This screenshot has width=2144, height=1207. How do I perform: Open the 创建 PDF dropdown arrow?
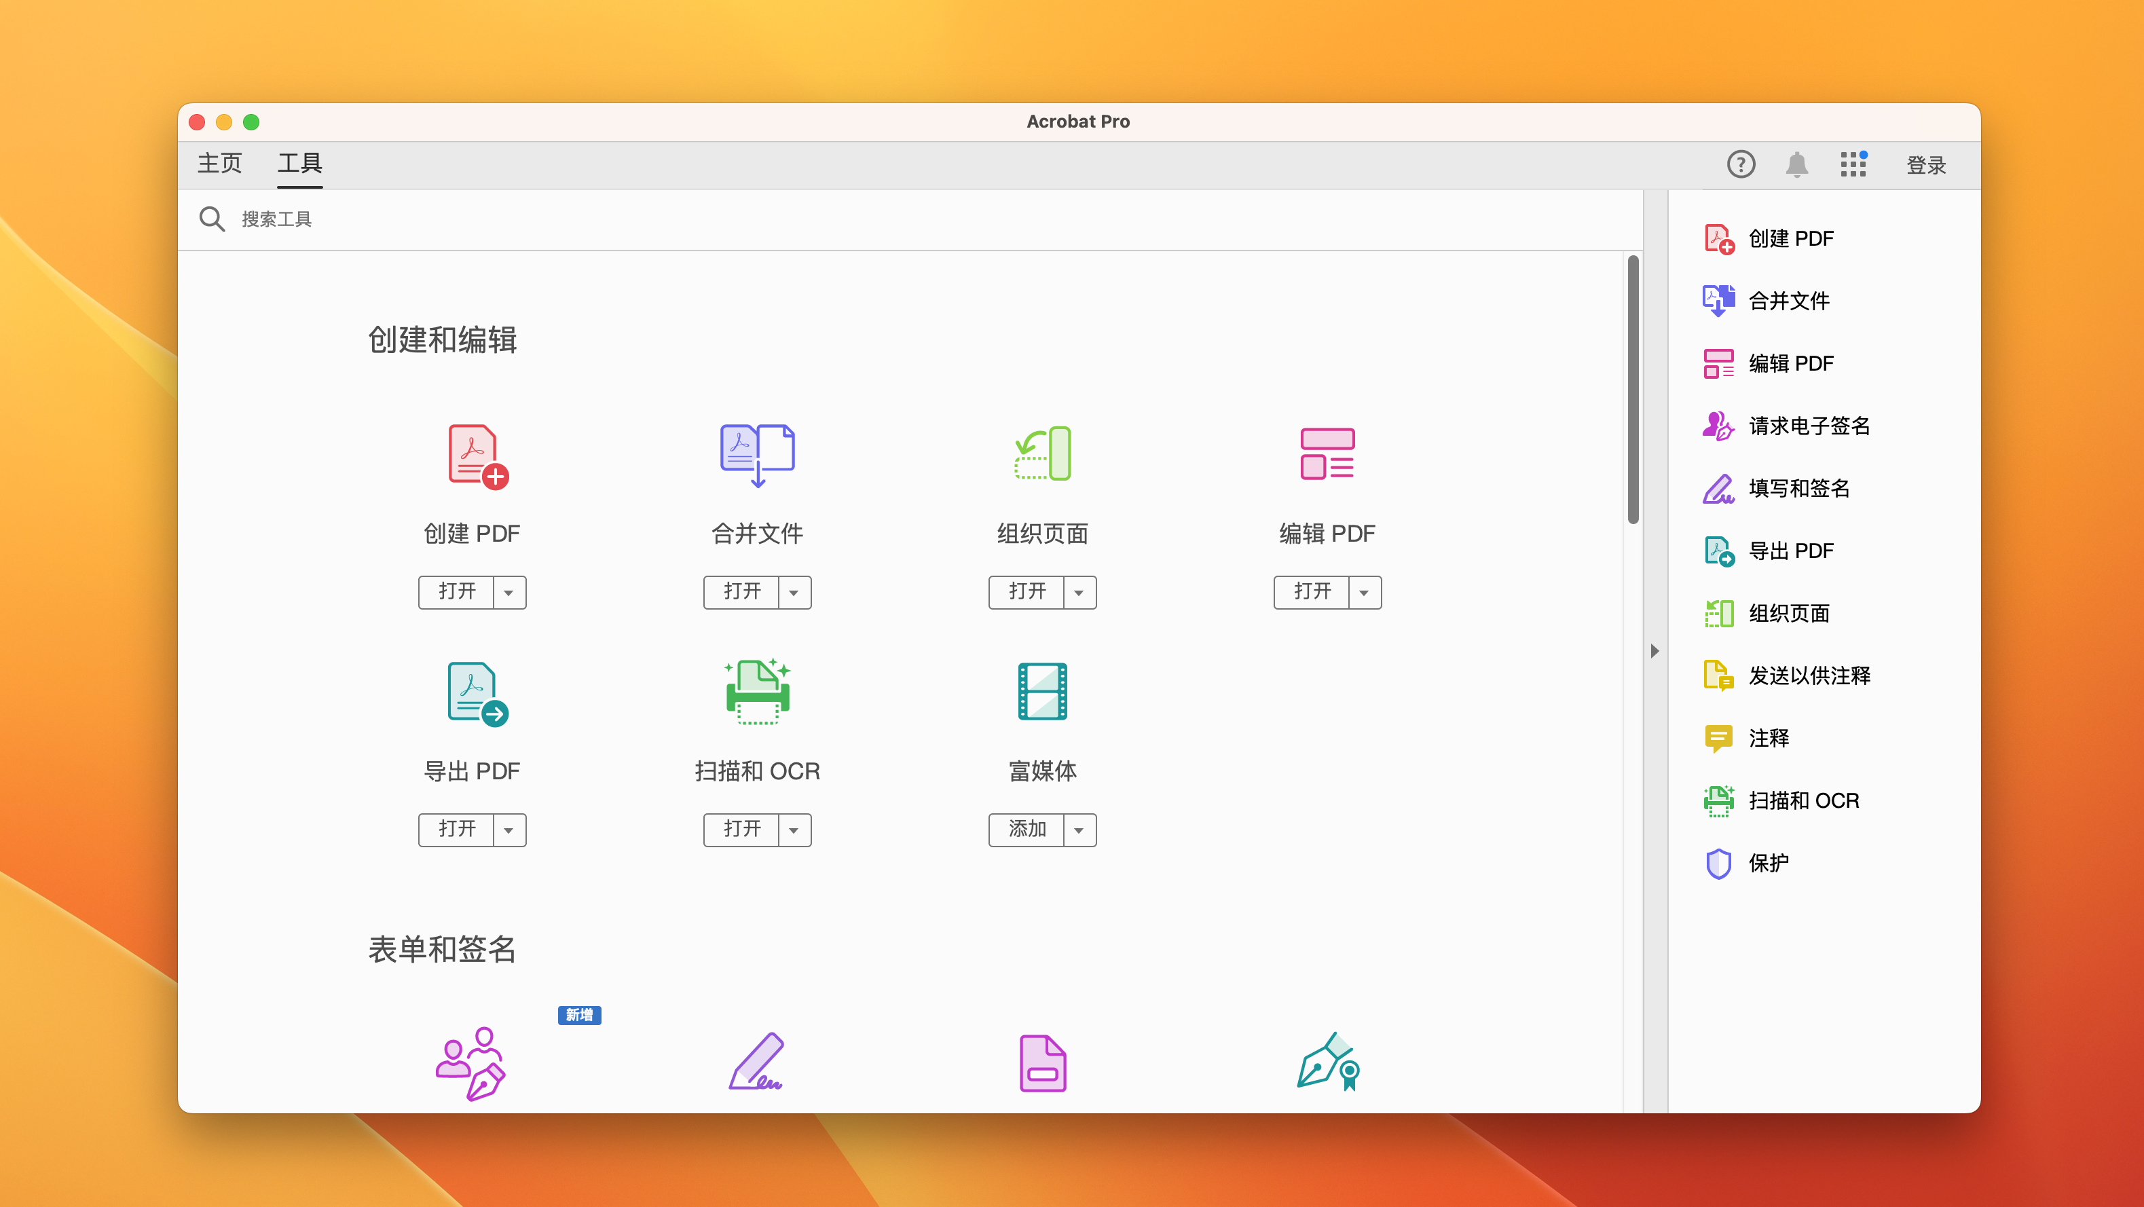point(509,592)
